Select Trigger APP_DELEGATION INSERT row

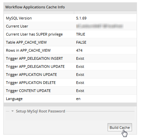(70, 58)
